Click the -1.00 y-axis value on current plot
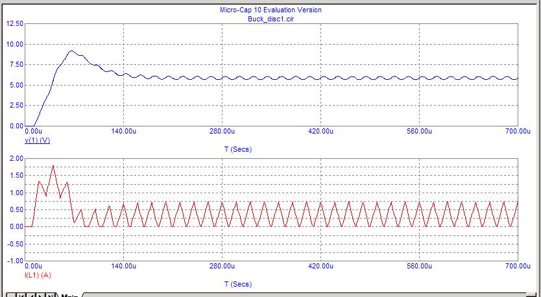This screenshot has width=541, height=297. coord(14,261)
